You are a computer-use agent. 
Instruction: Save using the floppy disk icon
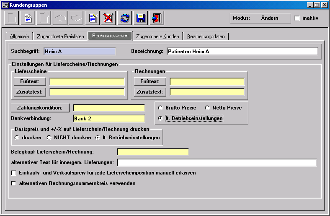[x=141, y=18]
